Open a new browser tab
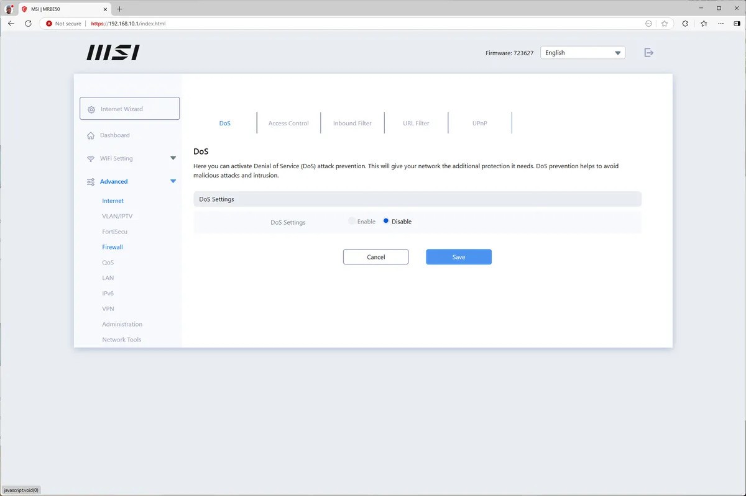Screen dimensions: 746x496 pyautogui.click(x=119, y=9)
